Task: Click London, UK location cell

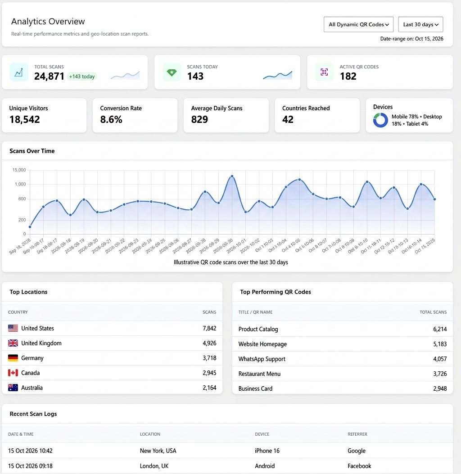Action: (154, 466)
